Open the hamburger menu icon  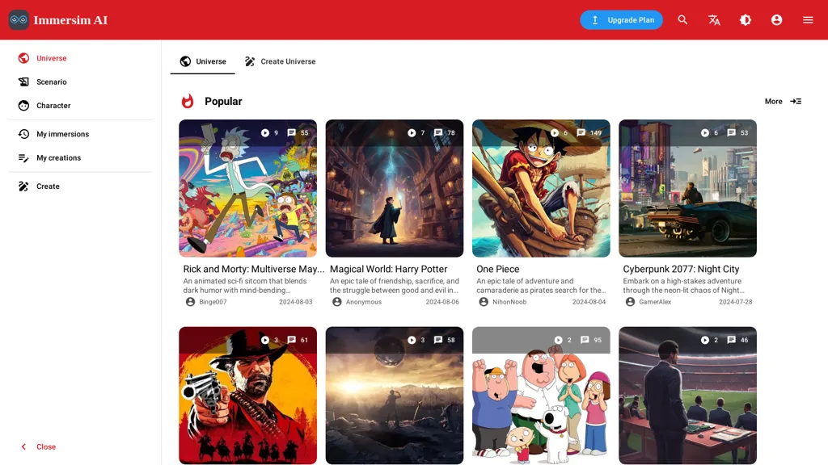808,20
